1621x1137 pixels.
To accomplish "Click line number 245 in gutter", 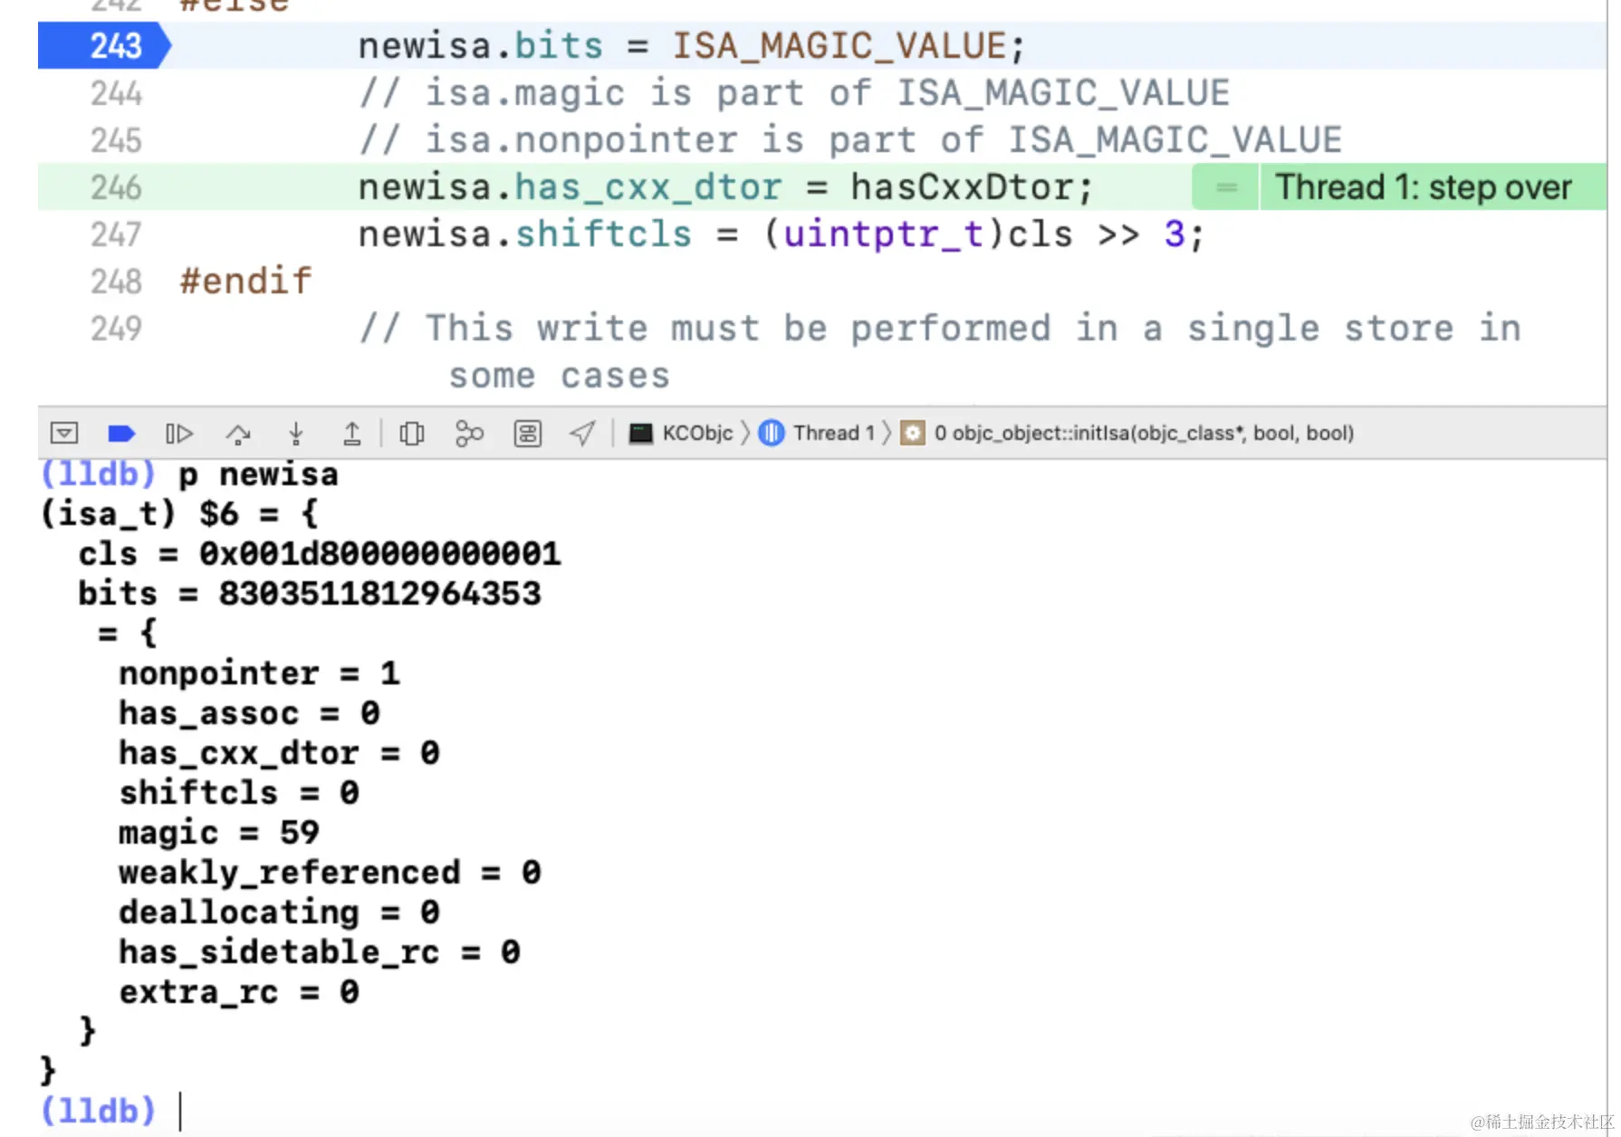I will click(117, 140).
